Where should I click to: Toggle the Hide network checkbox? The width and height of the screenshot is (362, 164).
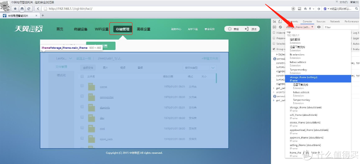[x=274, y=33]
